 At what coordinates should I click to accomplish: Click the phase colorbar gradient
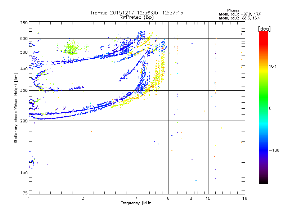(264, 107)
